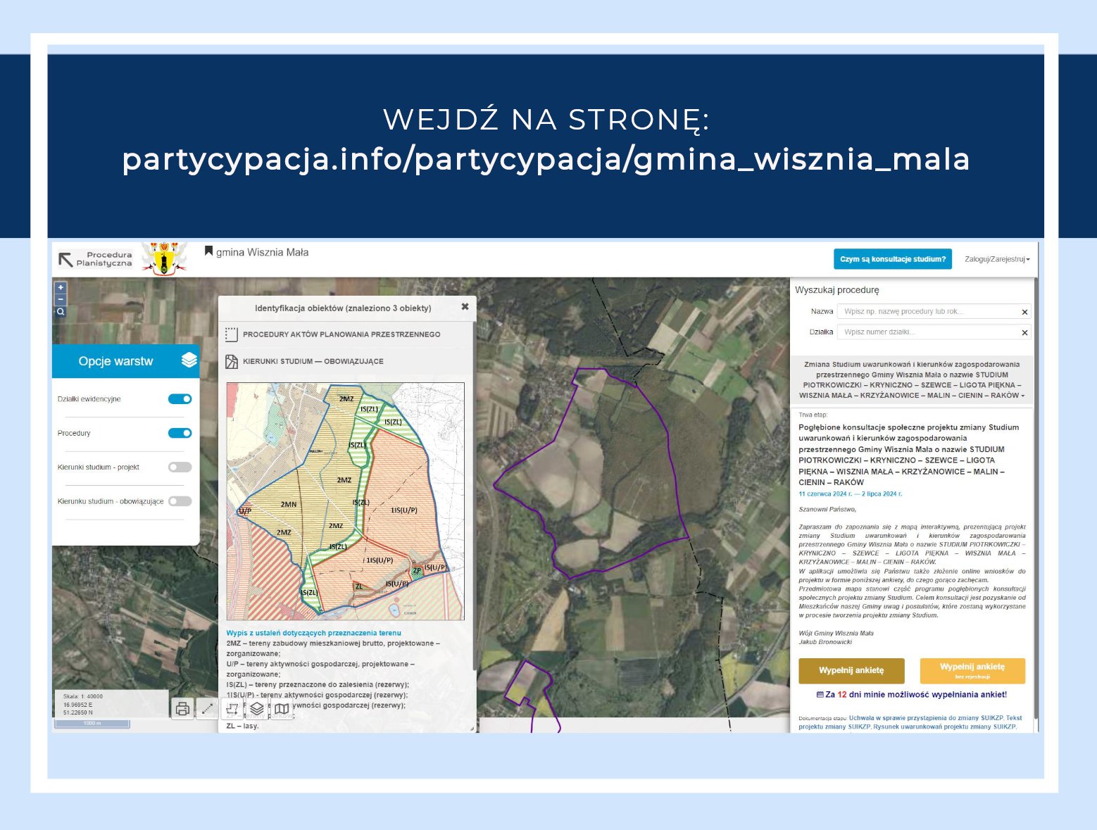Click the Jakub Bronowicki name text
The width and height of the screenshot is (1097, 830).
[825, 642]
